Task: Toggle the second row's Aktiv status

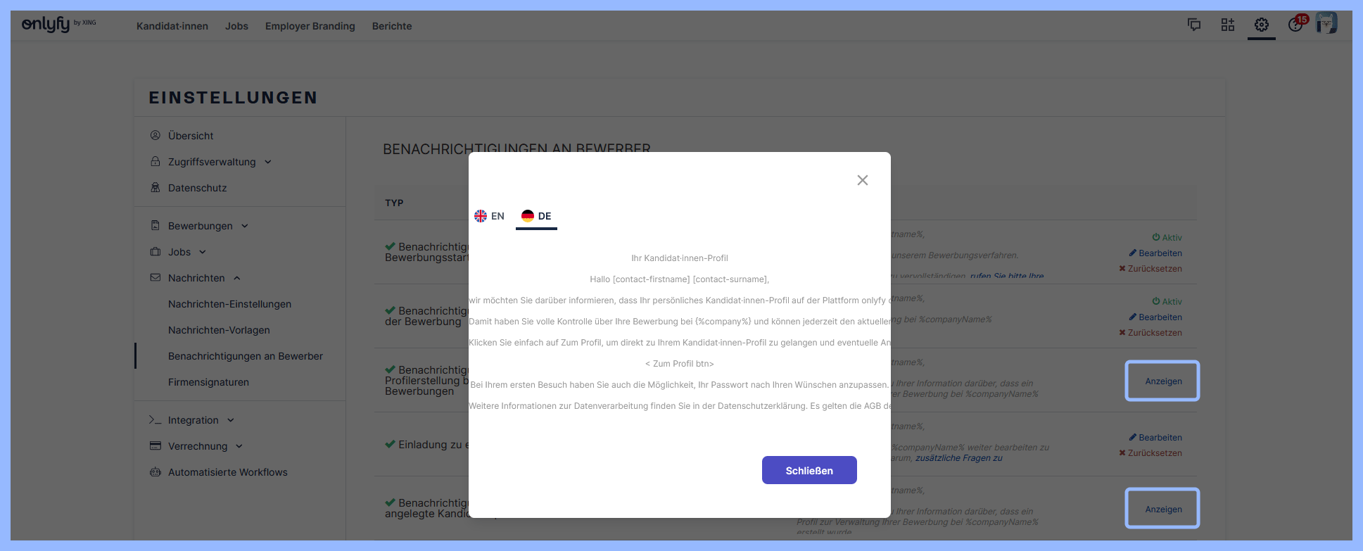Action: coord(1167,302)
